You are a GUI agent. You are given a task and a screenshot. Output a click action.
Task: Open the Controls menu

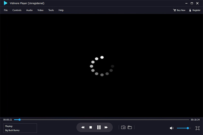(17, 10)
